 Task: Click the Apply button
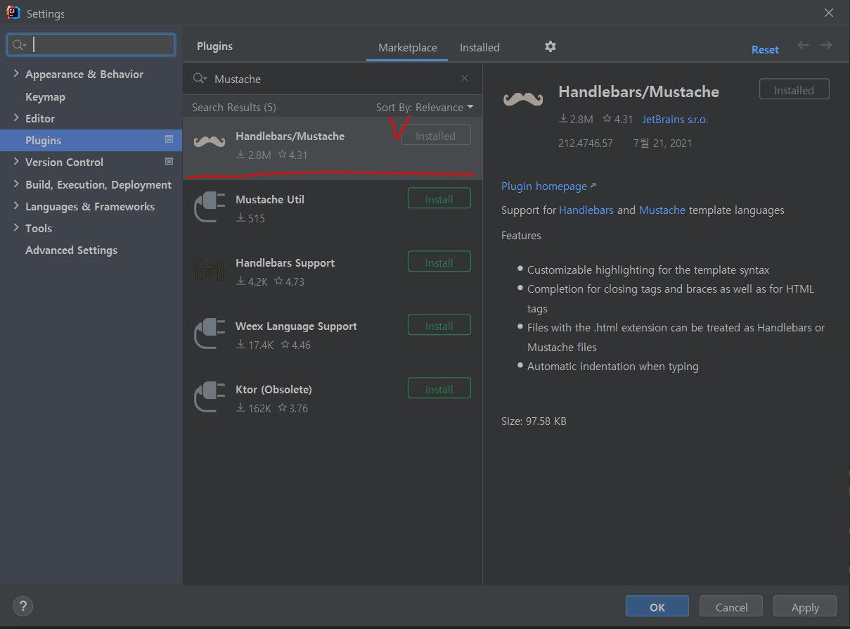pyautogui.click(x=805, y=607)
